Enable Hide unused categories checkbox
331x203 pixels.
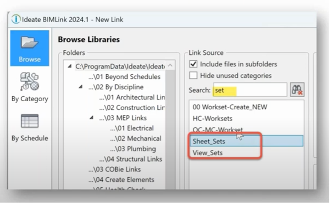coord(193,75)
